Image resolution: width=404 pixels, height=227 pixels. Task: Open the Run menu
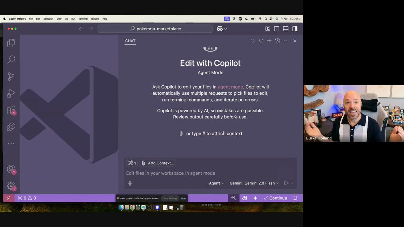(x=73, y=19)
